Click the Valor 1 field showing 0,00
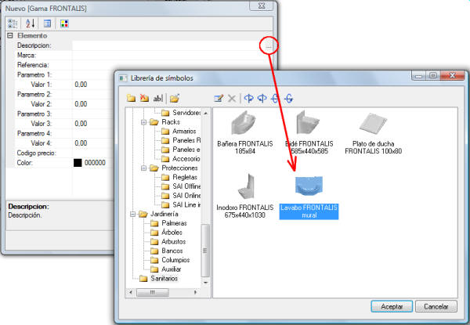470x325 pixels. click(x=93, y=85)
